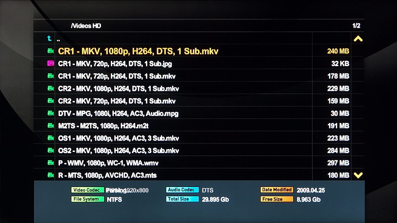
Task: Open CR2 - MKV, 1080p, H264 file
Action: 119,89
